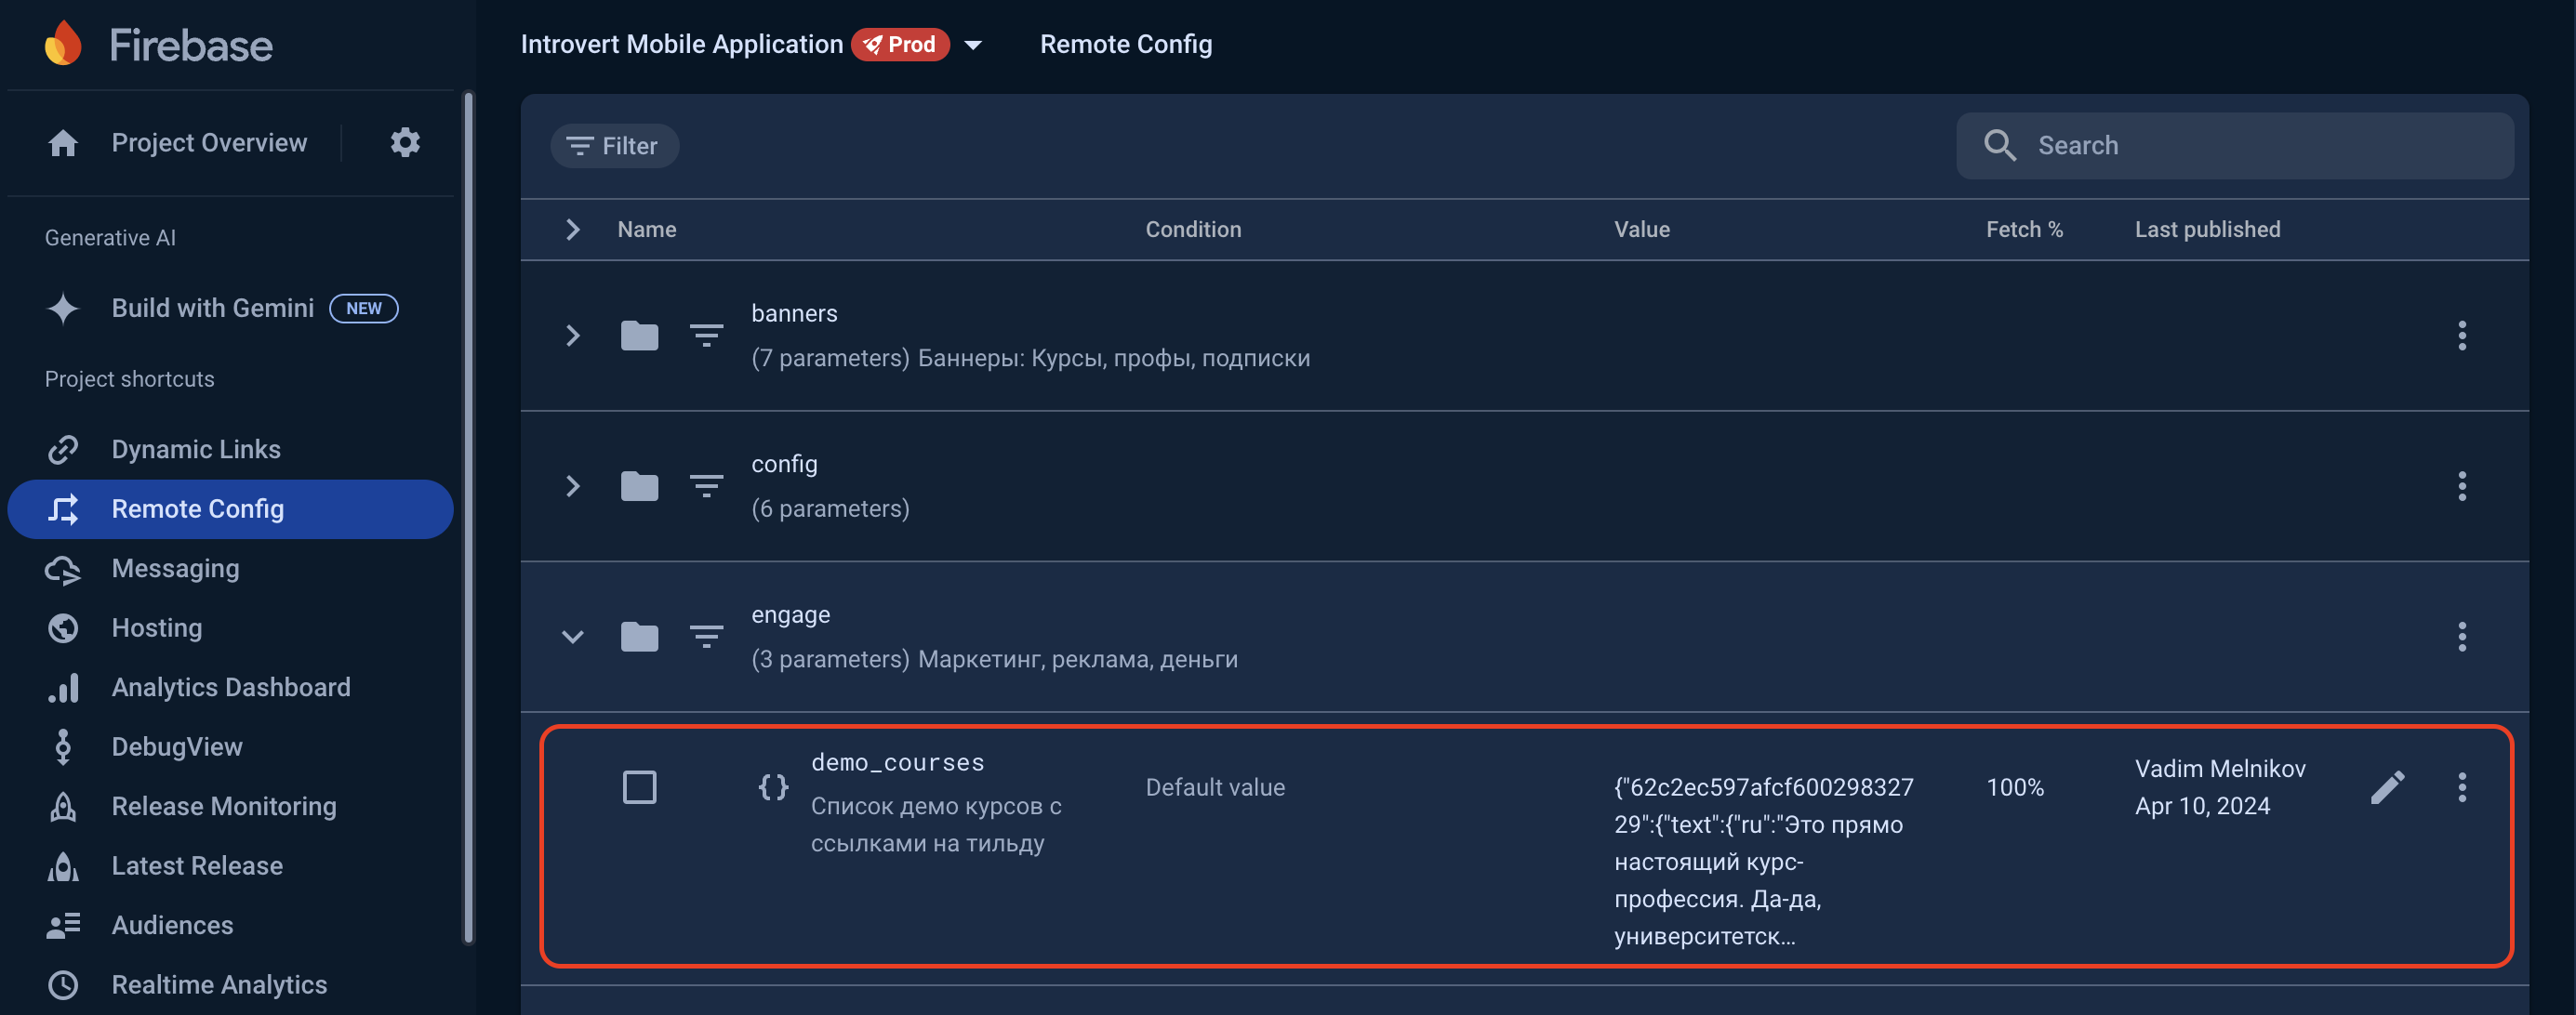This screenshot has height=1015, width=2576.
Task: Expand the banners parameter group
Action: (573, 336)
